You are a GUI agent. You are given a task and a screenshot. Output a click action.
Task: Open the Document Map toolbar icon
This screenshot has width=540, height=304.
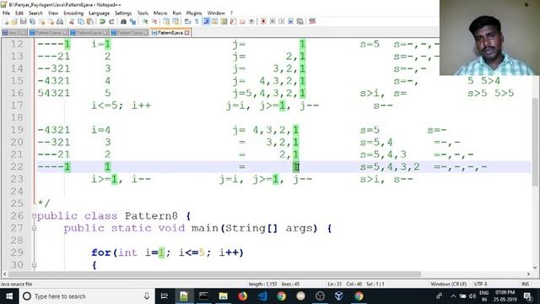[224, 22]
